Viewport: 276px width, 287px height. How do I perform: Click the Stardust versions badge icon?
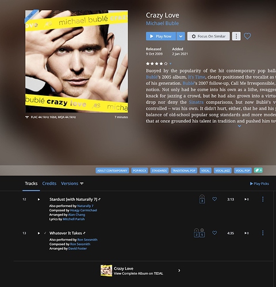202,199
